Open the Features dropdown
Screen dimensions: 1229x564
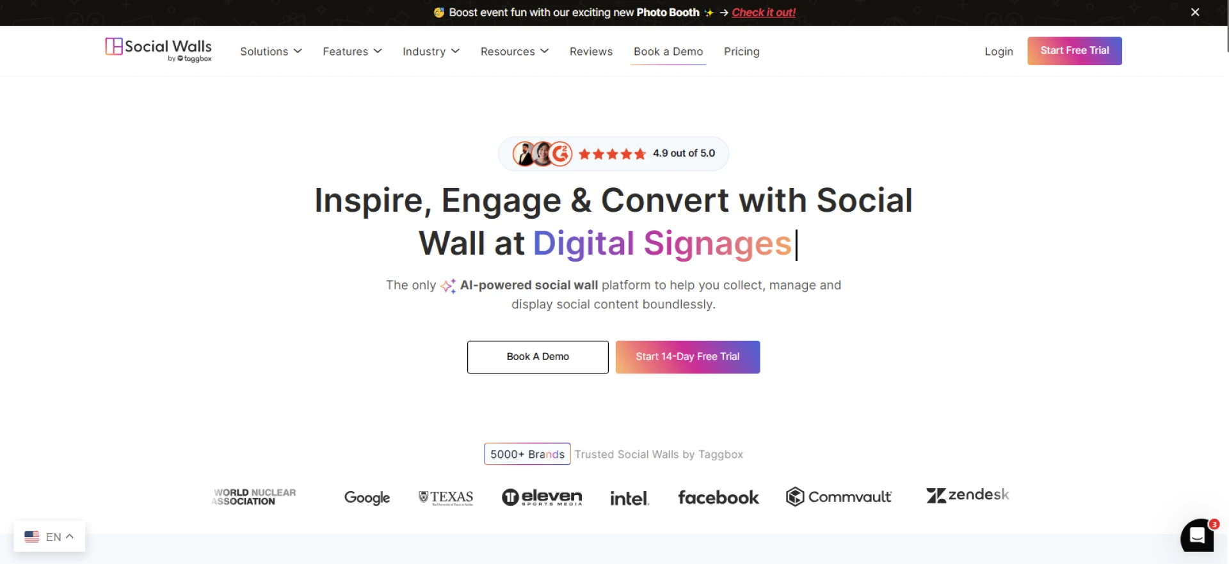click(x=351, y=51)
